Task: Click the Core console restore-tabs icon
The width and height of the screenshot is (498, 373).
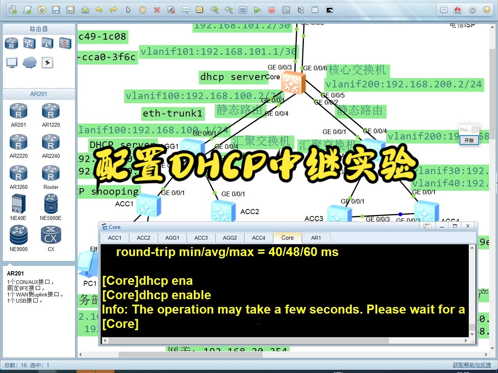Action: [428, 226]
